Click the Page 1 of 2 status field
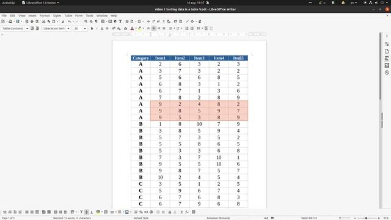 pos(8,218)
